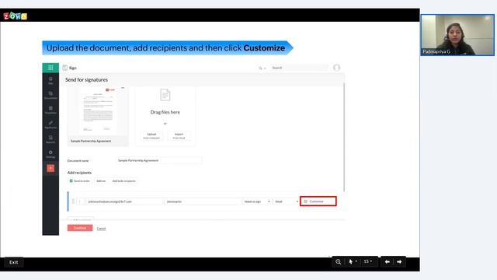Click the drag handle of recipient row
This screenshot has width=497, height=280.
point(73,201)
